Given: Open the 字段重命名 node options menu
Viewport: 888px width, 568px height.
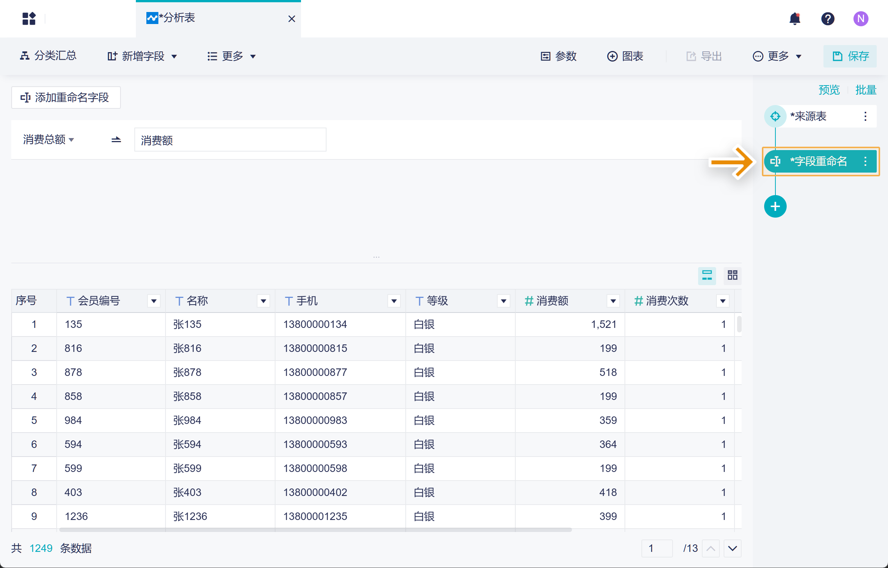Looking at the screenshot, I should (x=865, y=161).
